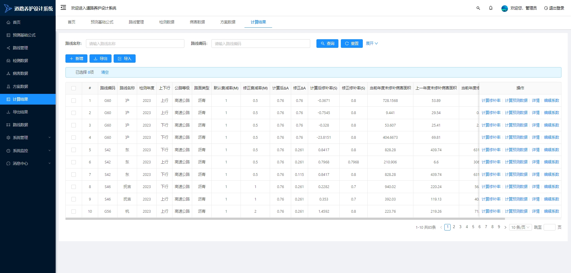Check the checkbox for row 10
Viewport: 571px width, 273px height.
[73, 212]
